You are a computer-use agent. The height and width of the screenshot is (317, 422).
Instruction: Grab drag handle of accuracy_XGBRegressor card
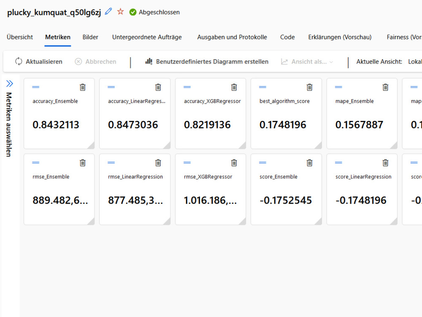tap(187, 87)
